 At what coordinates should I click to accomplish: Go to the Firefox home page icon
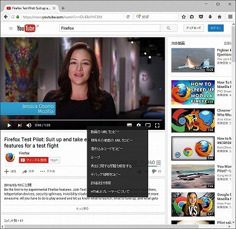coord(219,17)
